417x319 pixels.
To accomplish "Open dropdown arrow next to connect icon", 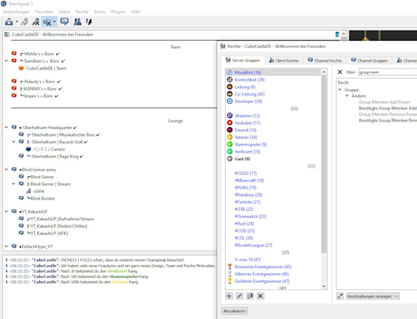I will pos(17,22).
